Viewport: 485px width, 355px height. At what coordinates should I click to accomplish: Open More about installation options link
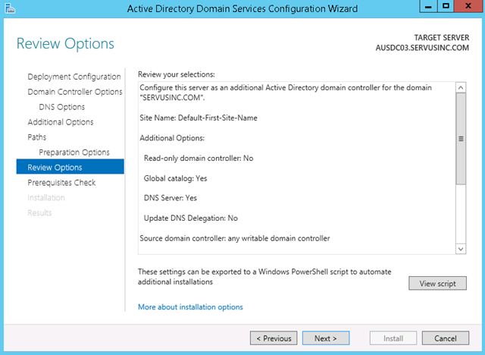point(190,307)
